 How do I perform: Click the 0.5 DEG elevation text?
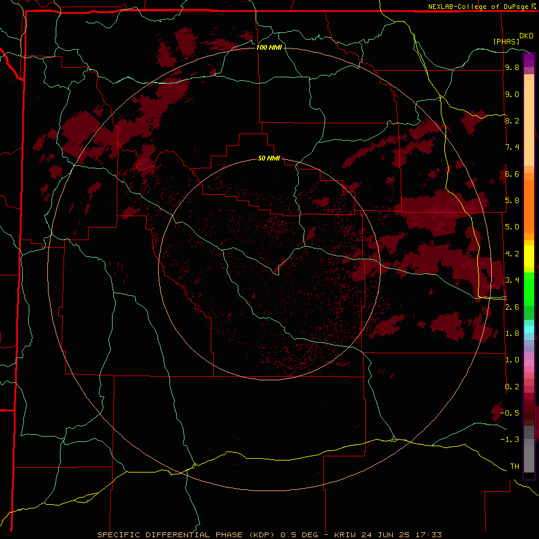[x=299, y=535]
